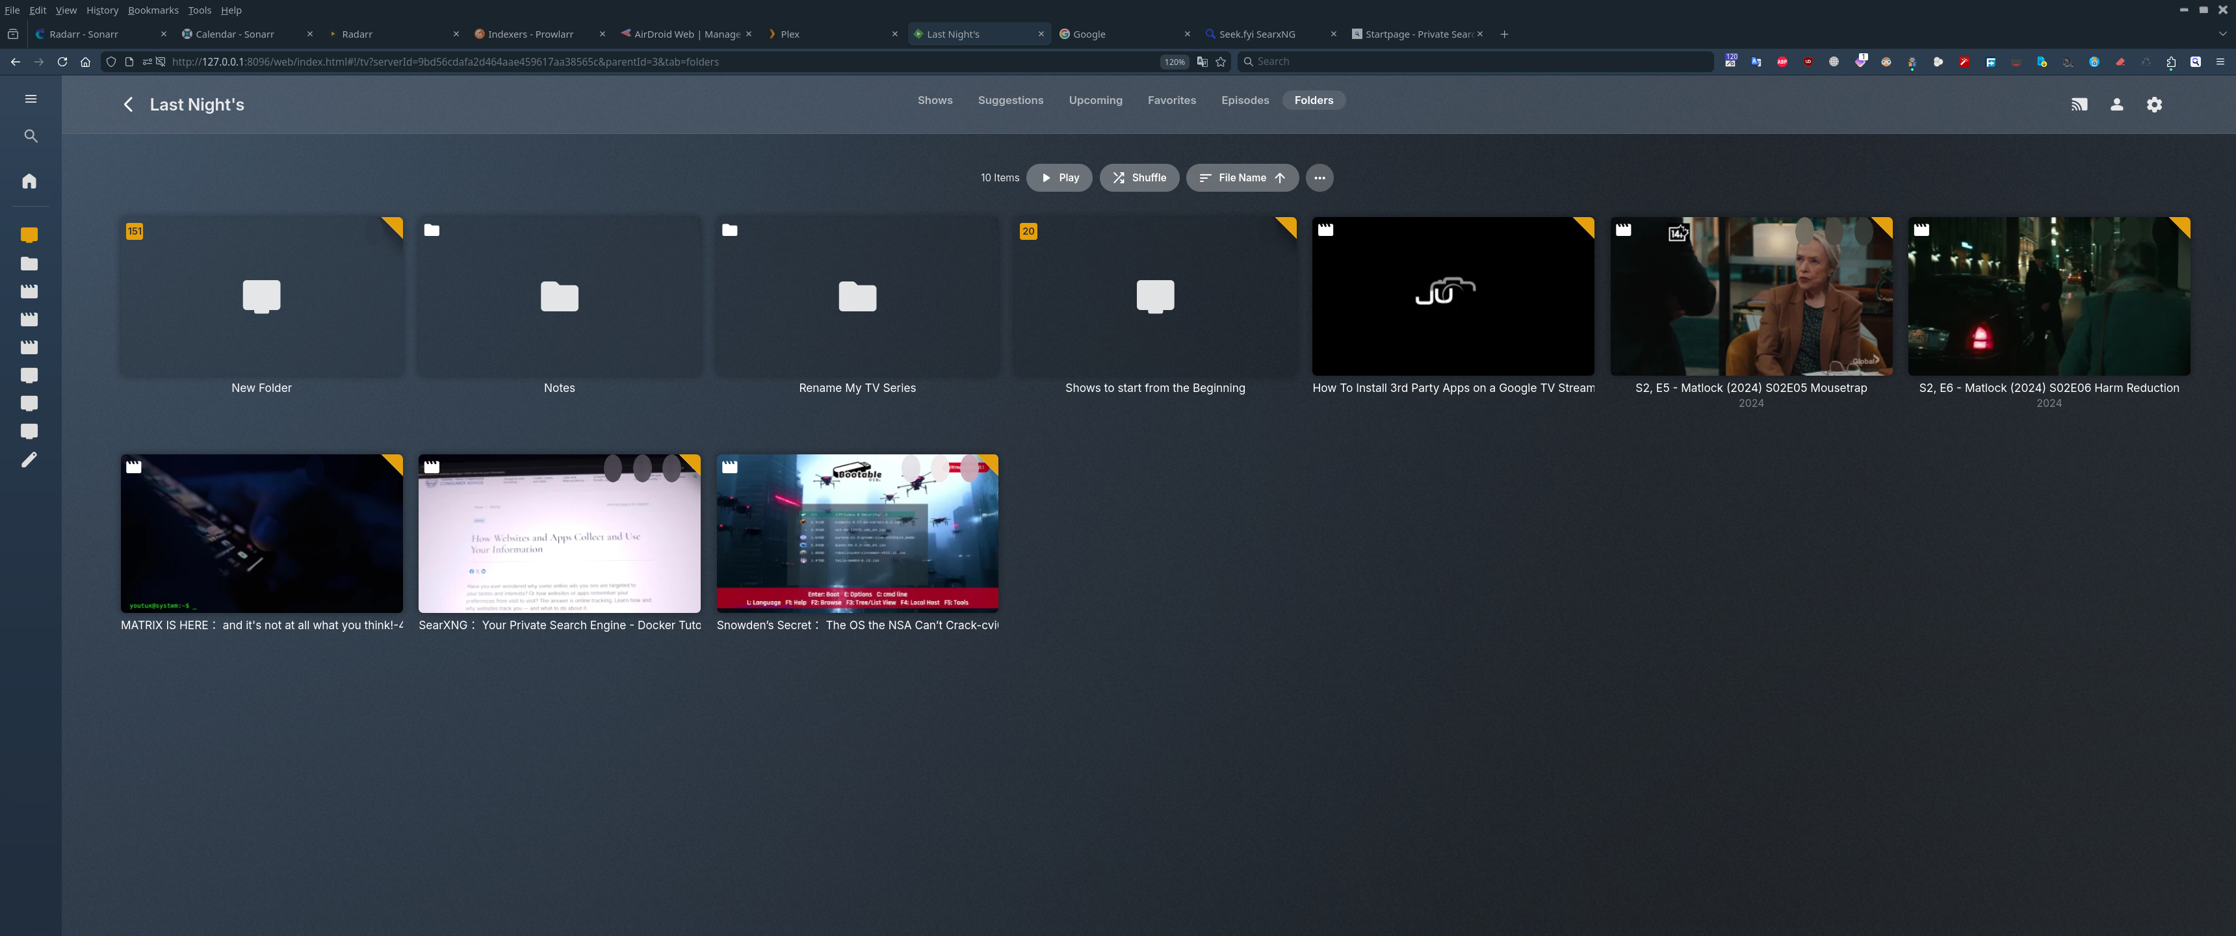This screenshot has height=936, width=2236.
Task: Click the Firefox Search input field
Action: (x=1475, y=62)
